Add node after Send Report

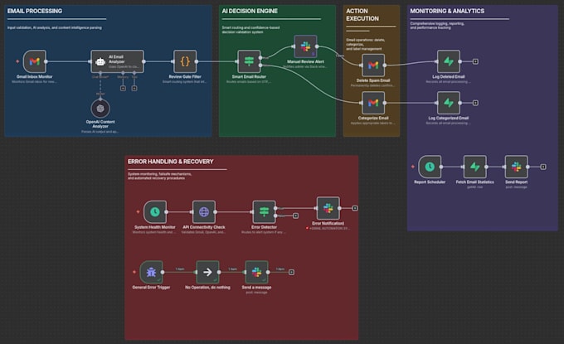click(x=543, y=167)
